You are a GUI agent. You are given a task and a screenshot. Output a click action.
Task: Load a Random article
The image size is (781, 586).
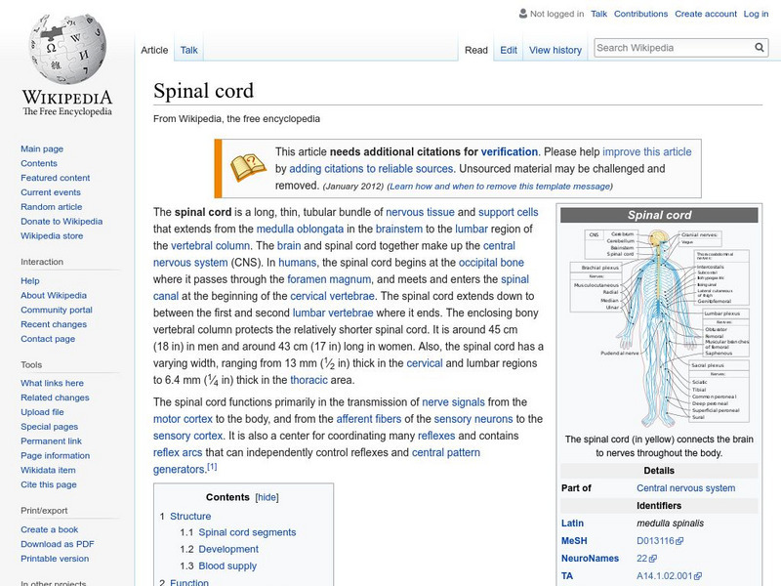(x=52, y=206)
